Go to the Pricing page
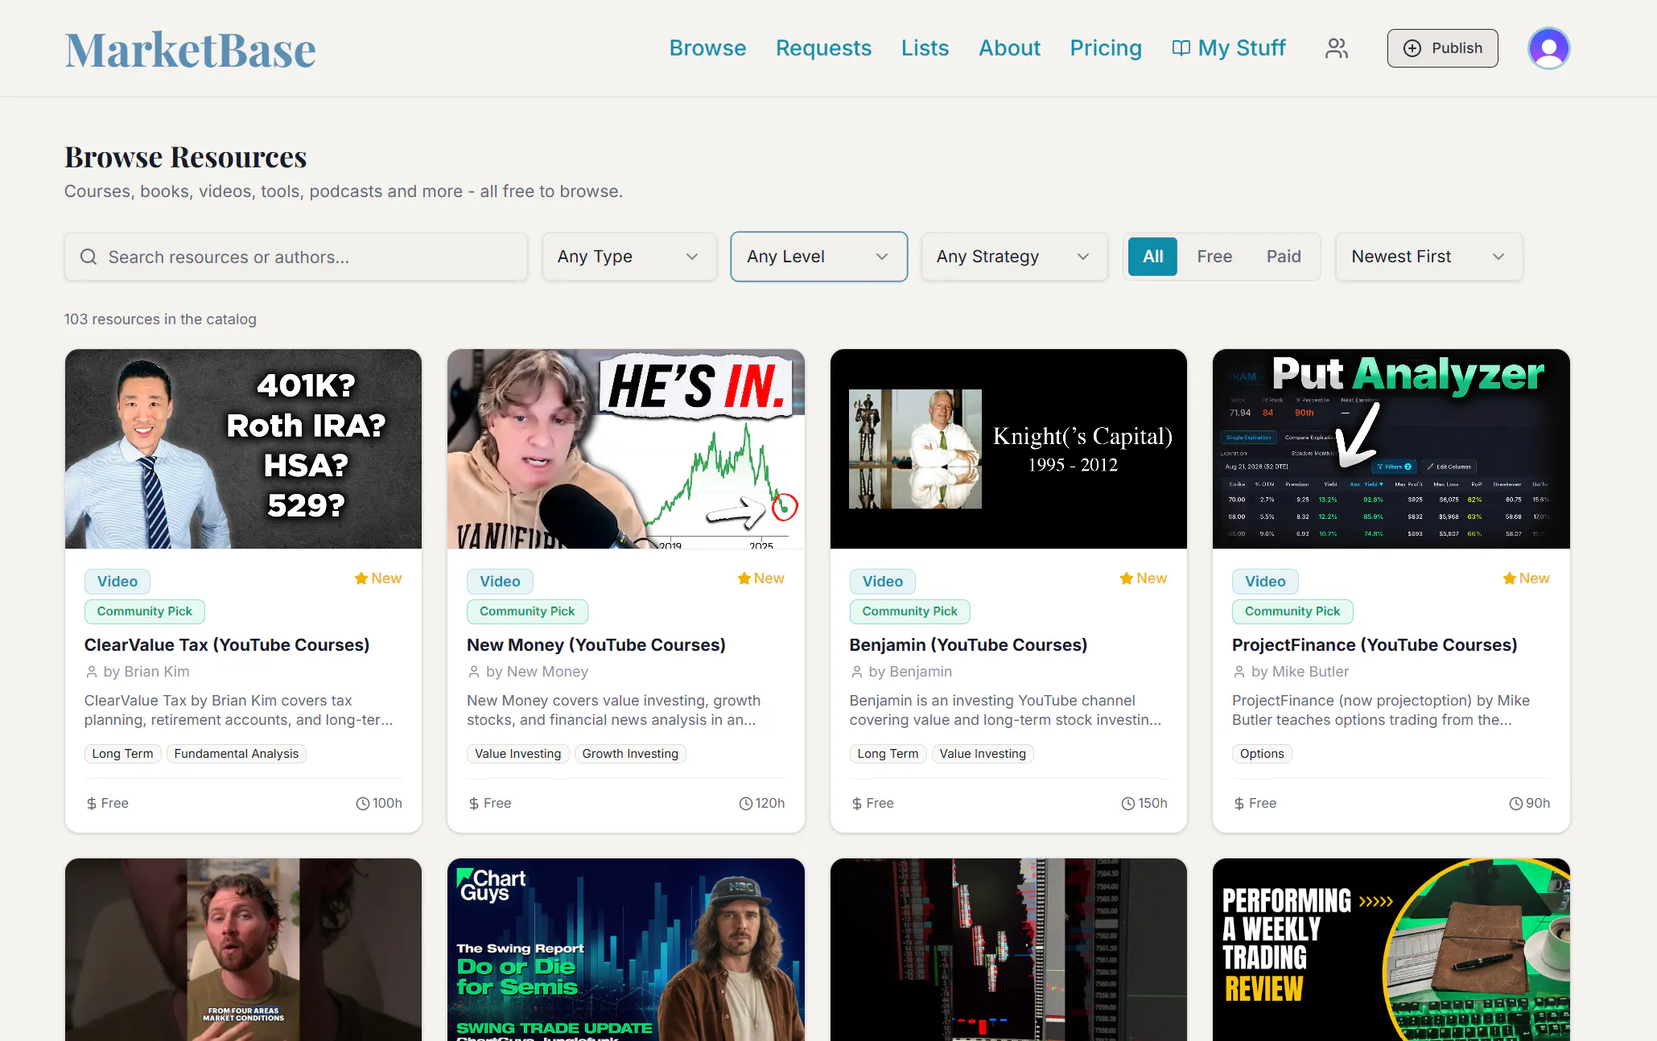 tap(1106, 48)
